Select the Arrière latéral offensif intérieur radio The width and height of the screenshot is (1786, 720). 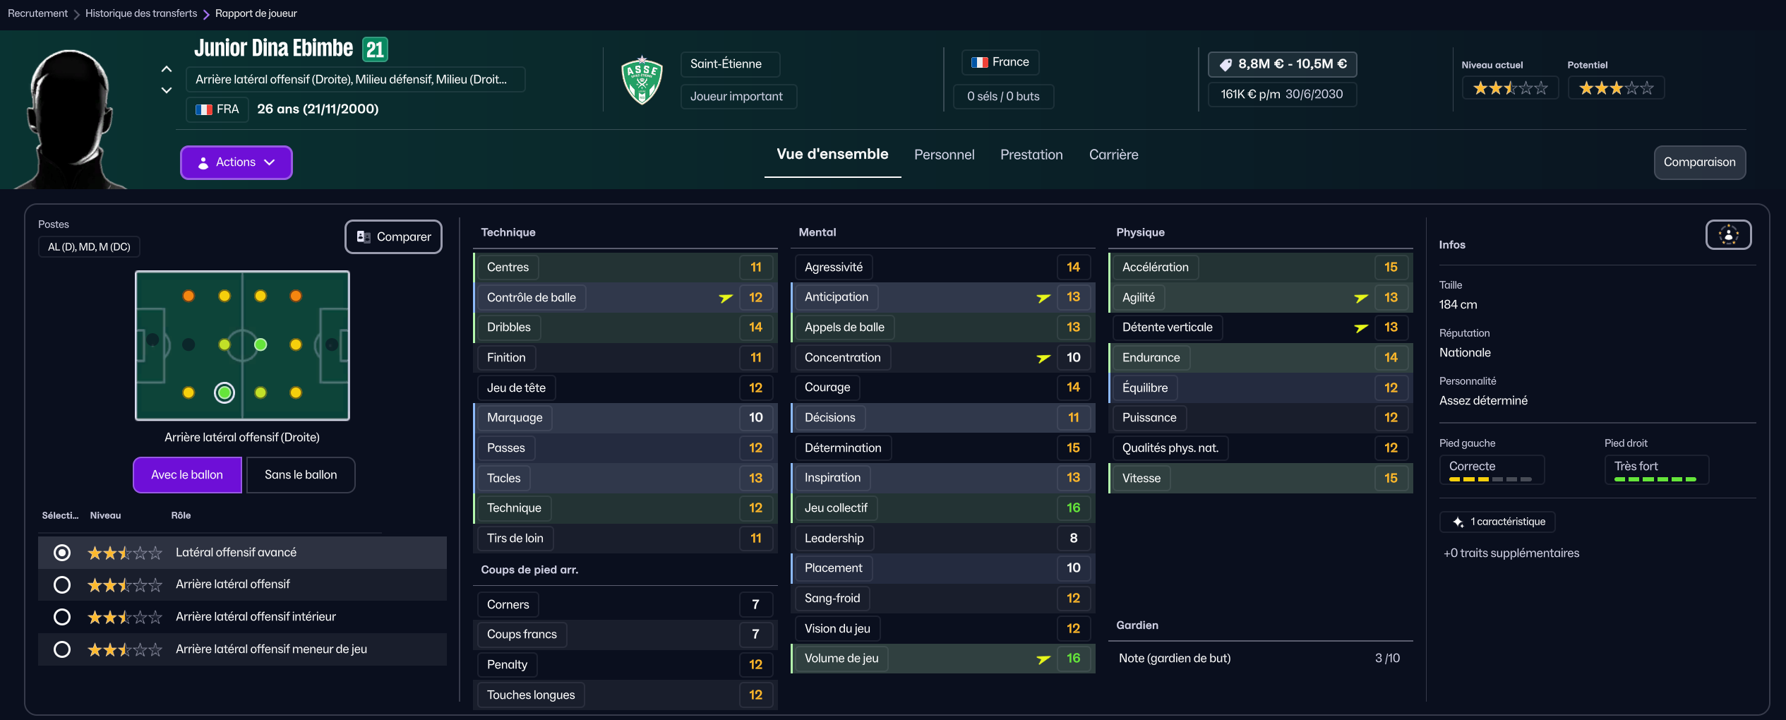click(62, 617)
